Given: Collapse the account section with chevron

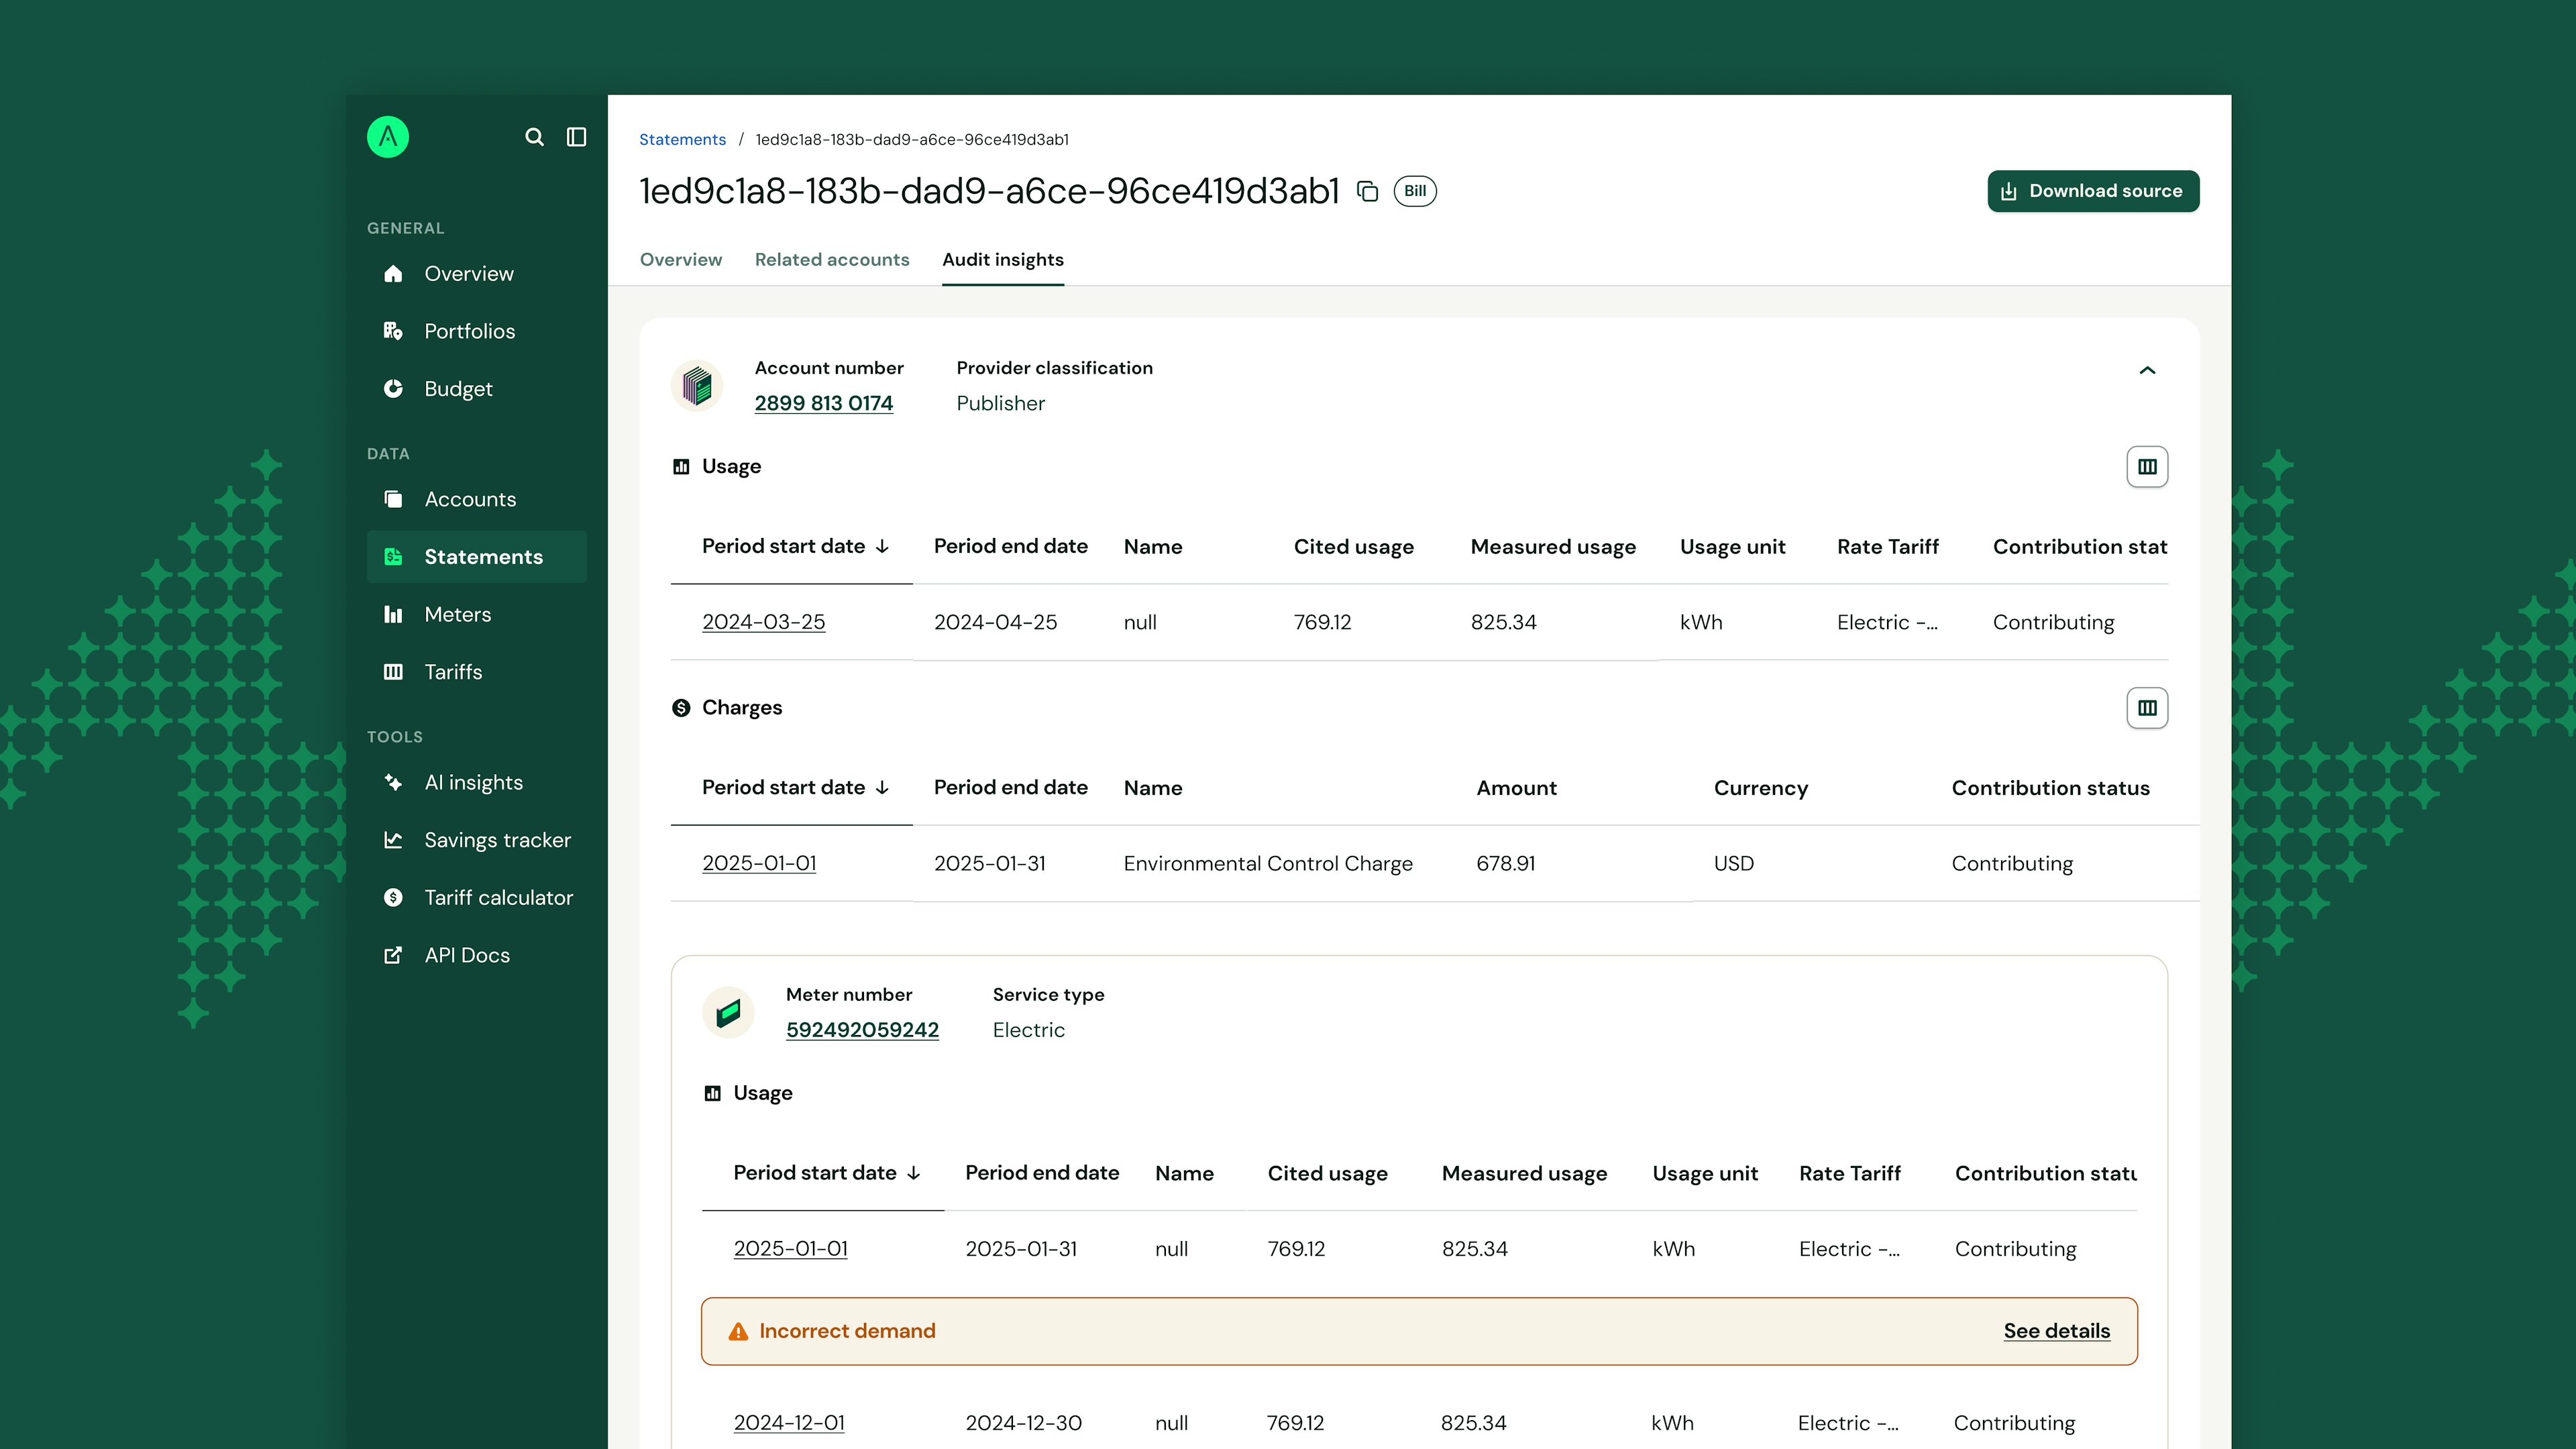Looking at the screenshot, I should (2146, 371).
